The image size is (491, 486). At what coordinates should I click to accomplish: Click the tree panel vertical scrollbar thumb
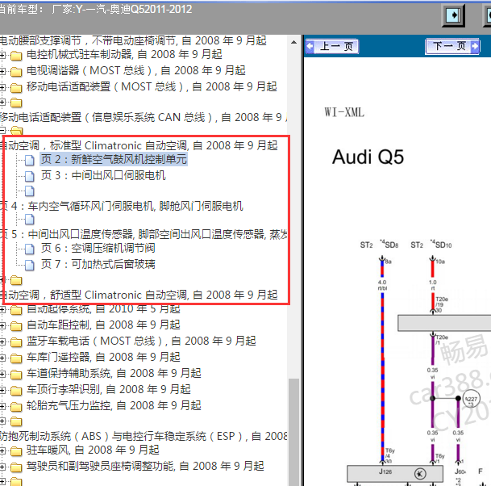point(293,432)
